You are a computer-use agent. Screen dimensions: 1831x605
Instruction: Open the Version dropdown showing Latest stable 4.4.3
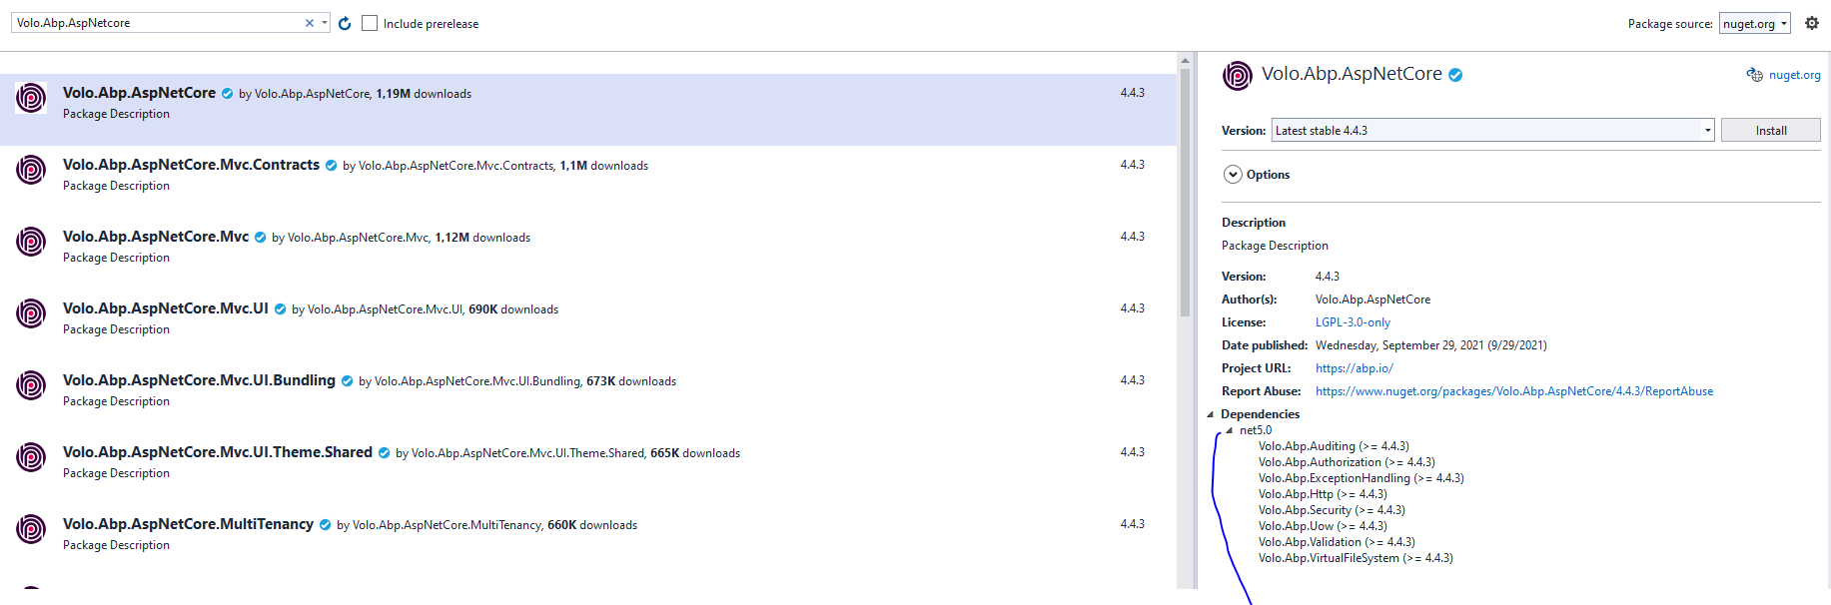tap(1493, 130)
